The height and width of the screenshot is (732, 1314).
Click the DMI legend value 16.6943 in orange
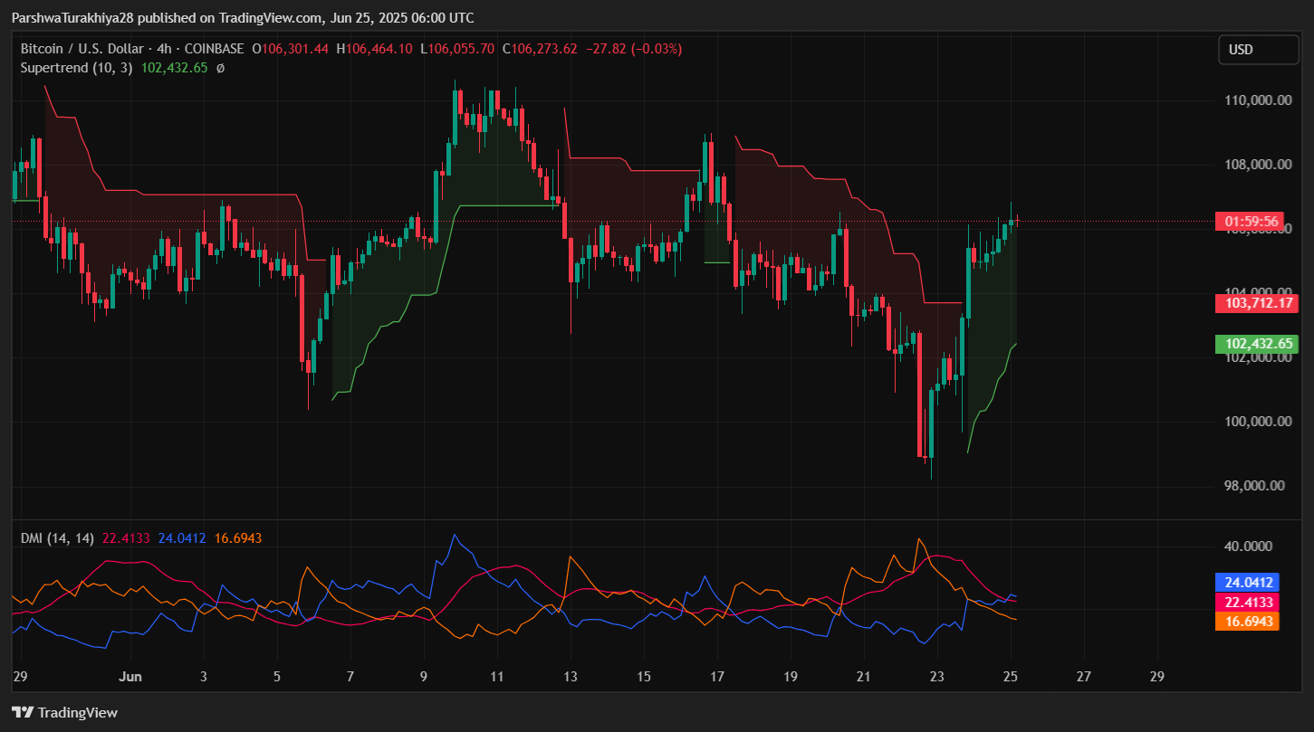tap(238, 538)
